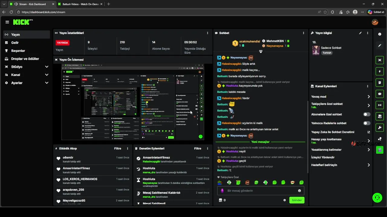
Task: Click the three-circles icon in right sidebar
Action: (380, 139)
